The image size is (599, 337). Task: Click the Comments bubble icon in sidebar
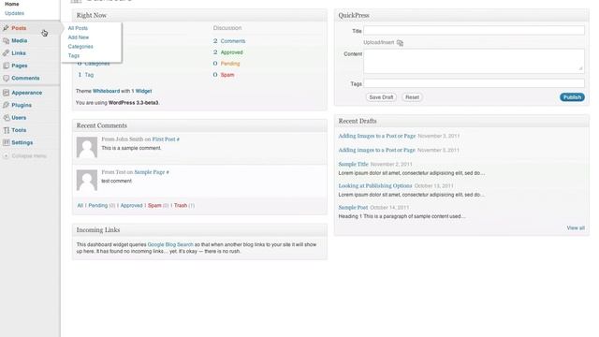coord(6,78)
